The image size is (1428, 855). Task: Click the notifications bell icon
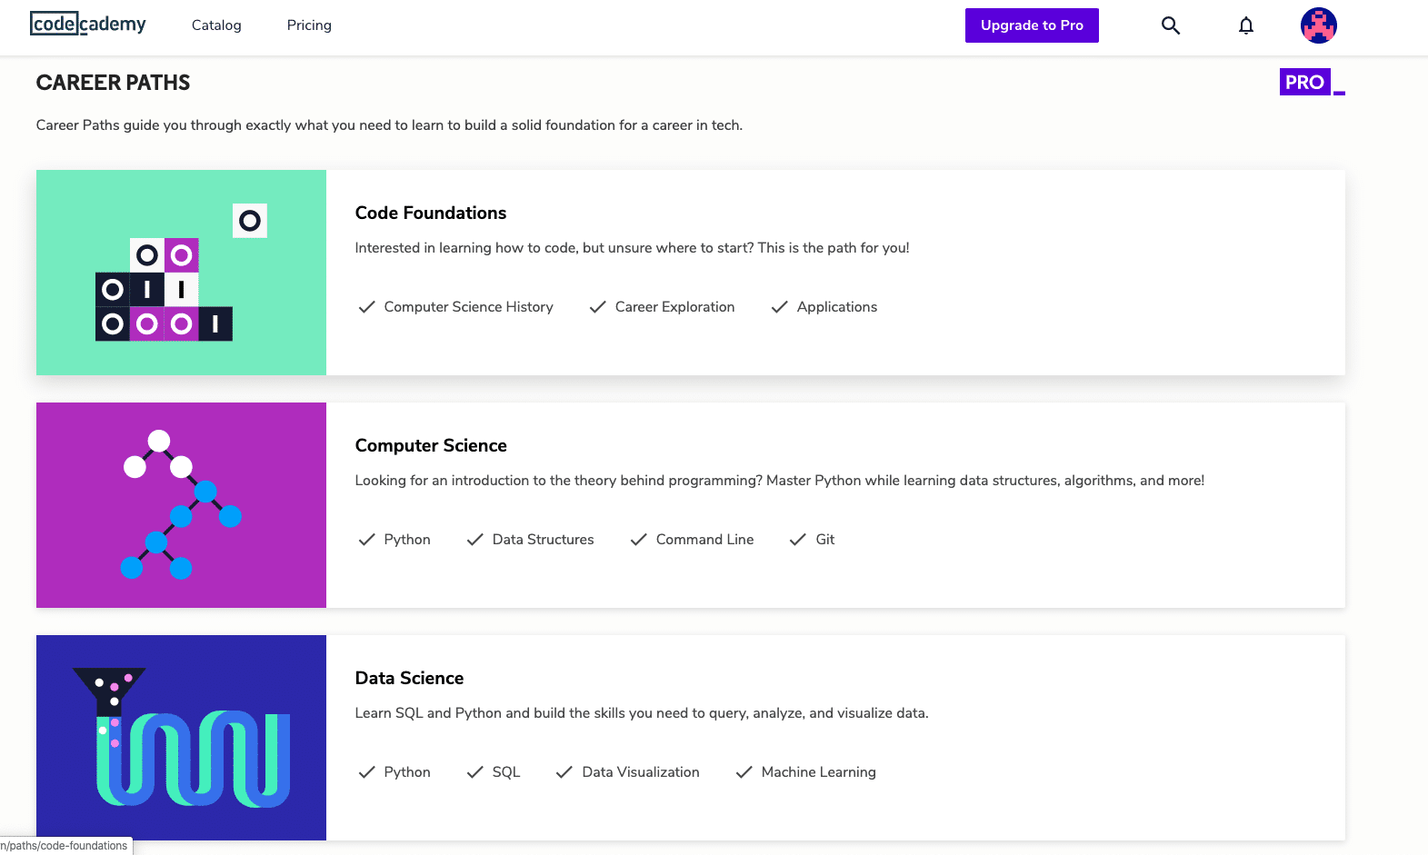pos(1246,25)
